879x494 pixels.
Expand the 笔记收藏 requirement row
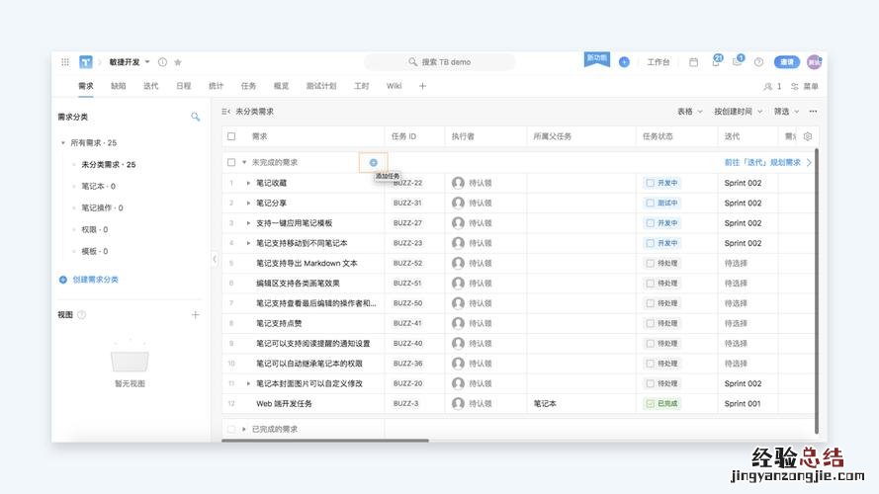[x=248, y=183]
